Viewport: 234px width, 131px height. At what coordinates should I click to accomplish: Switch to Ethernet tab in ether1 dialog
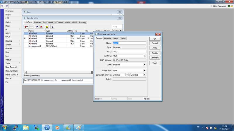[x=108, y=38]
